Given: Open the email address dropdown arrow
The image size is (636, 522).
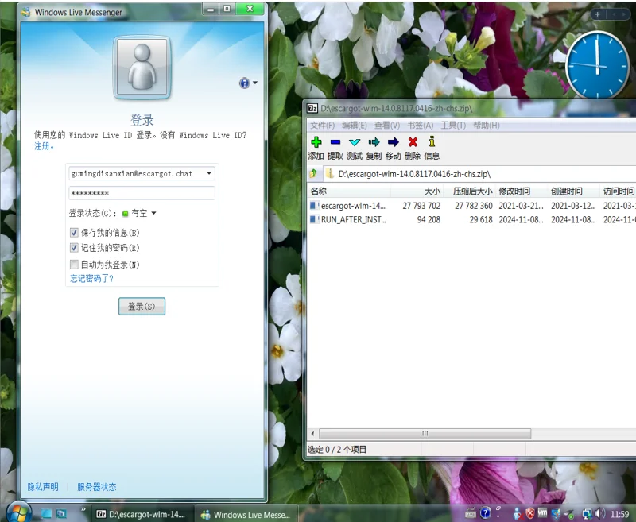Looking at the screenshot, I should 209,173.
